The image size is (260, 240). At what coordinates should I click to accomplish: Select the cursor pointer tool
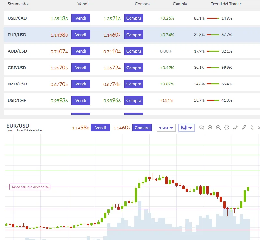click(252, 127)
